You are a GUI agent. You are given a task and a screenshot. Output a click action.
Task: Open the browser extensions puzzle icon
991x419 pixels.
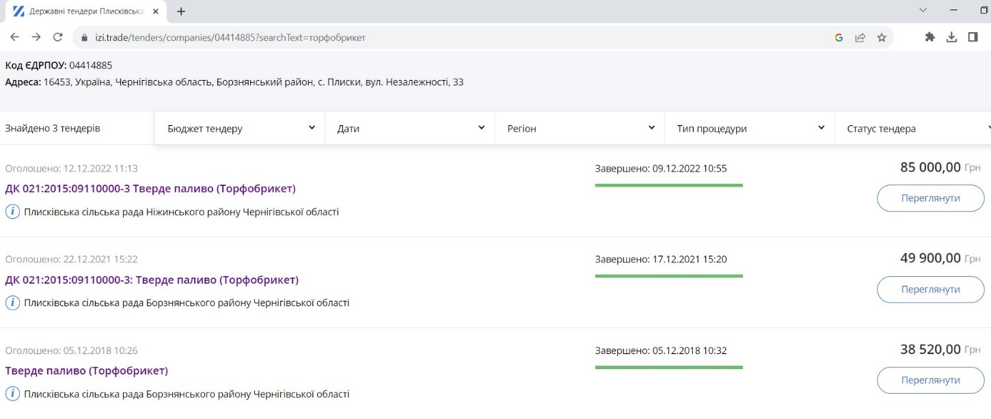(x=929, y=38)
